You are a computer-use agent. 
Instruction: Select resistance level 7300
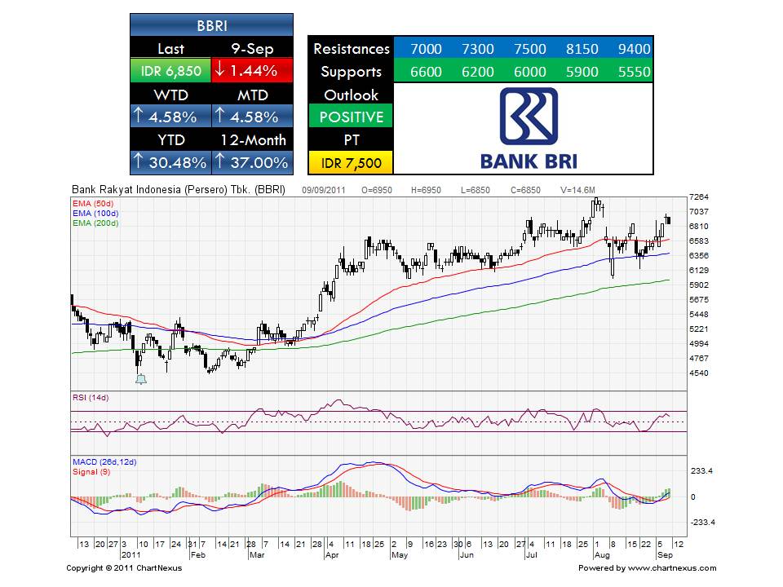coord(478,49)
